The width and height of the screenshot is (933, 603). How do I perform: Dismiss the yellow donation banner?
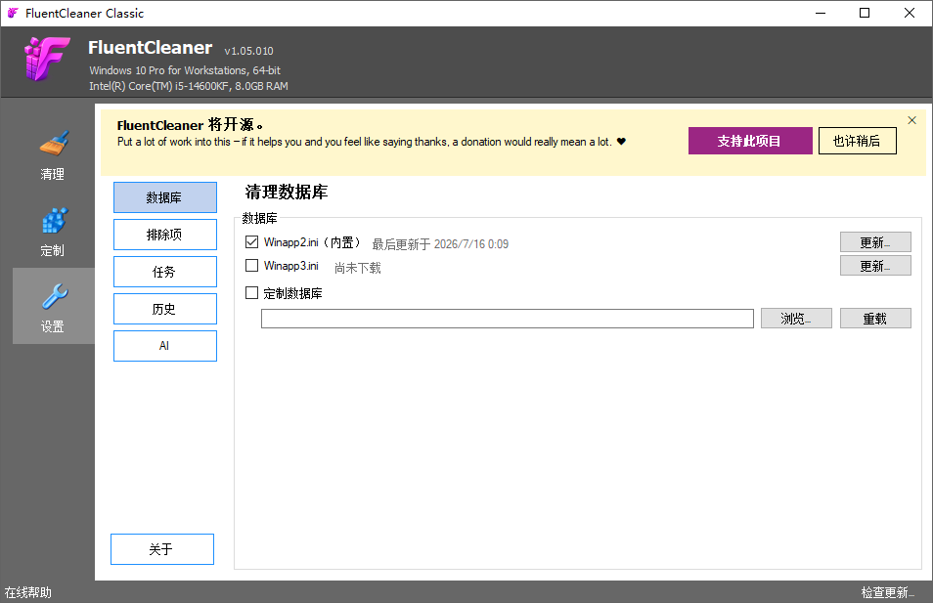point(911,120)
